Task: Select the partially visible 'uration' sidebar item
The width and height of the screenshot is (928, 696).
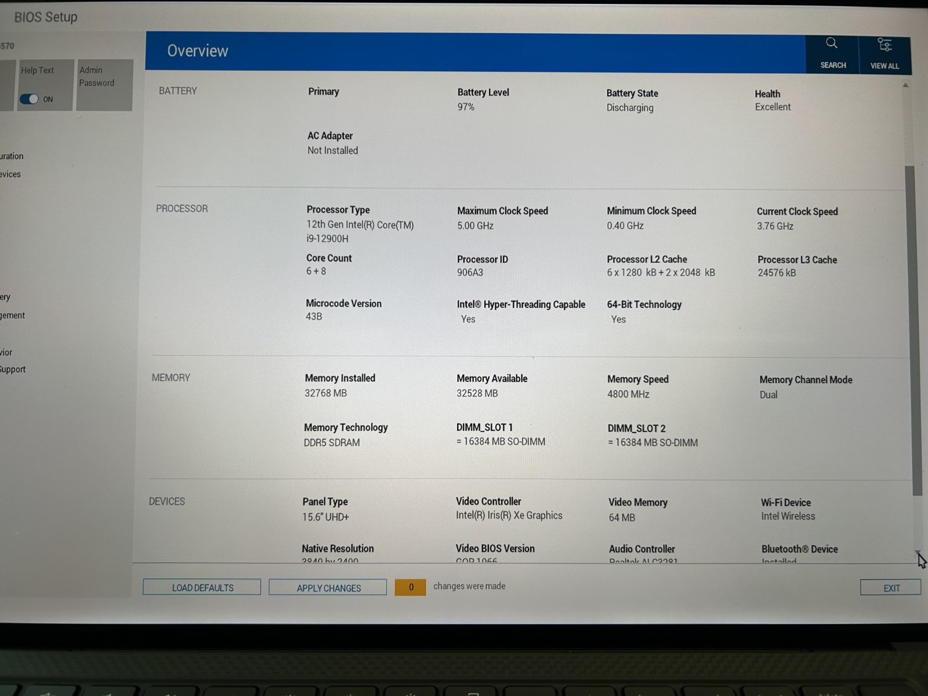Action: click(x=12, y=156)
